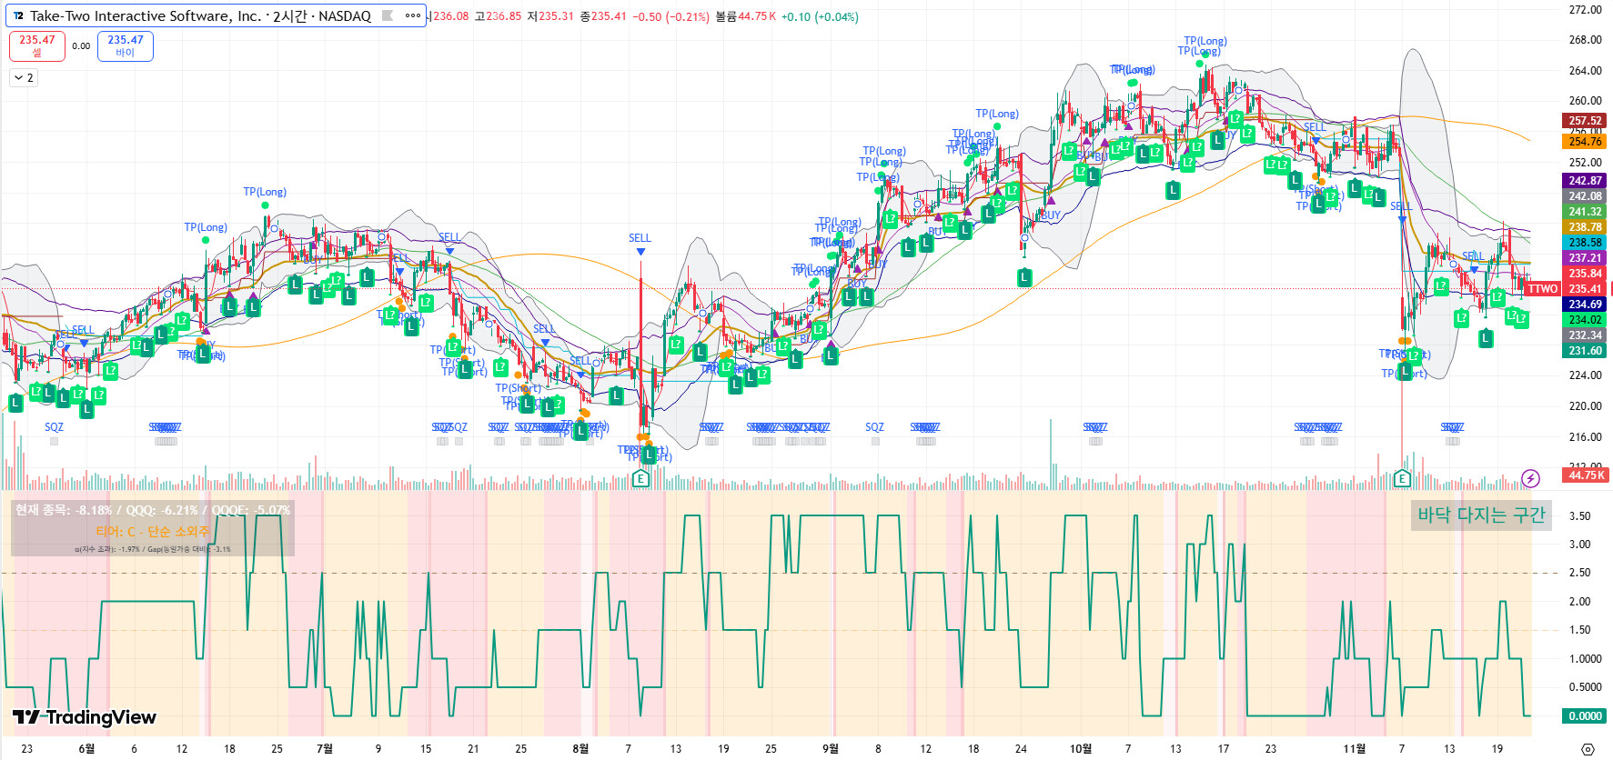Click the flag icon beside NASDAQ
This screenshot has width=1613, height=760.
click(388, 15)
